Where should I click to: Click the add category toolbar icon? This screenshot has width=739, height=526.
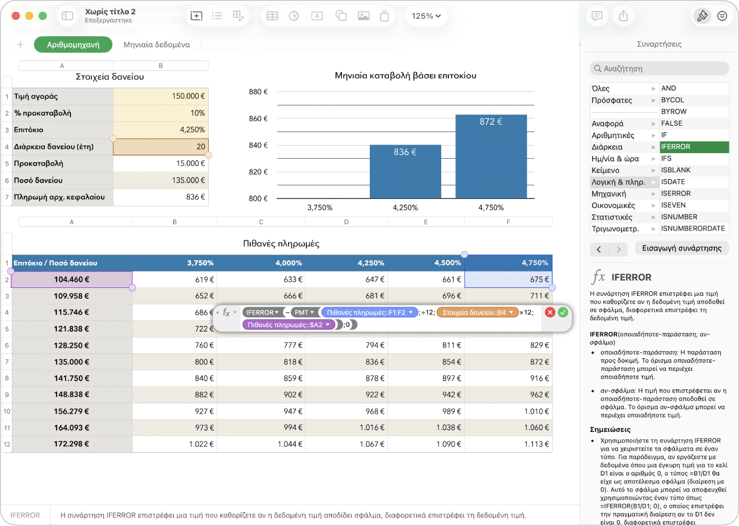[196, 16]
